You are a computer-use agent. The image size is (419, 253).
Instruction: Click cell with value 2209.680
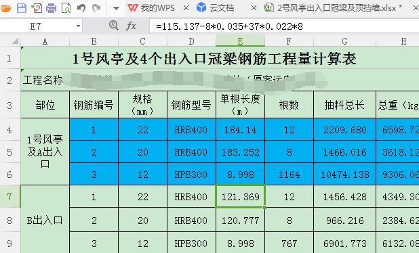pos(344,130)
